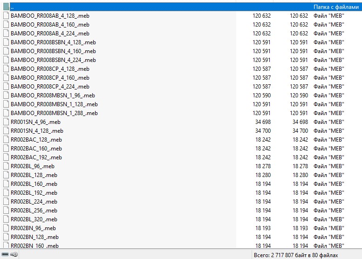The image size is (362, 259).
Task: Select file name RR002BL_96_.meb
Action: point(33,166)
